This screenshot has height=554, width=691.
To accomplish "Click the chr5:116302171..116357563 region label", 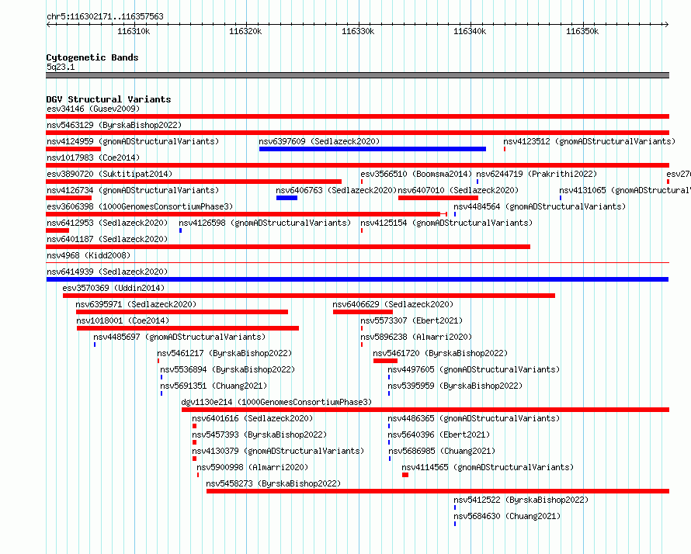I will tap(105, 16).
